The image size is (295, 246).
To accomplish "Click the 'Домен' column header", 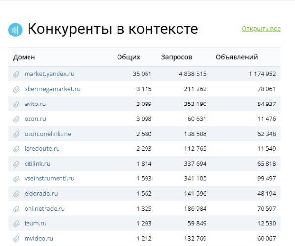I will point(24,57).
